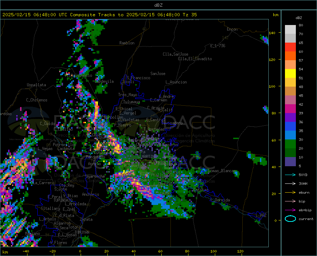Click the yellow eburn arrow legend icon
The height and width of the screenshot is (256, 317).
click(290, 192)
